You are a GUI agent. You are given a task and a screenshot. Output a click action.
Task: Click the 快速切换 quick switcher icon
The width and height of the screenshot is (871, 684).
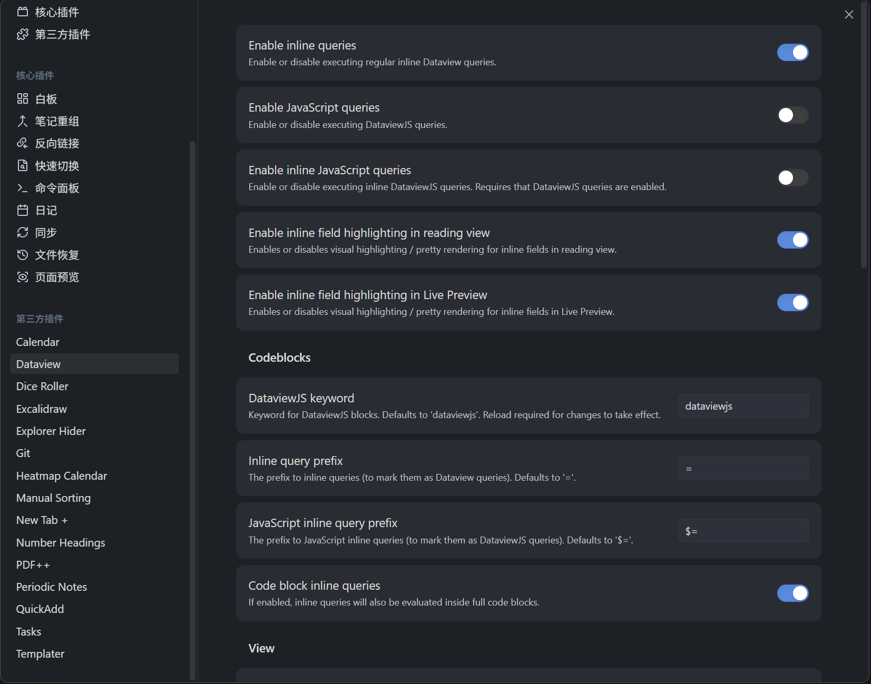[23, 166]
